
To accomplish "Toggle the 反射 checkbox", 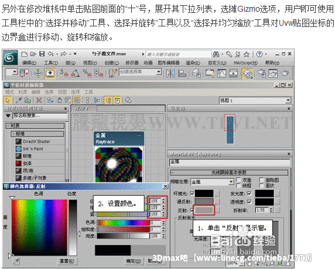I will [x=192, y=210].
